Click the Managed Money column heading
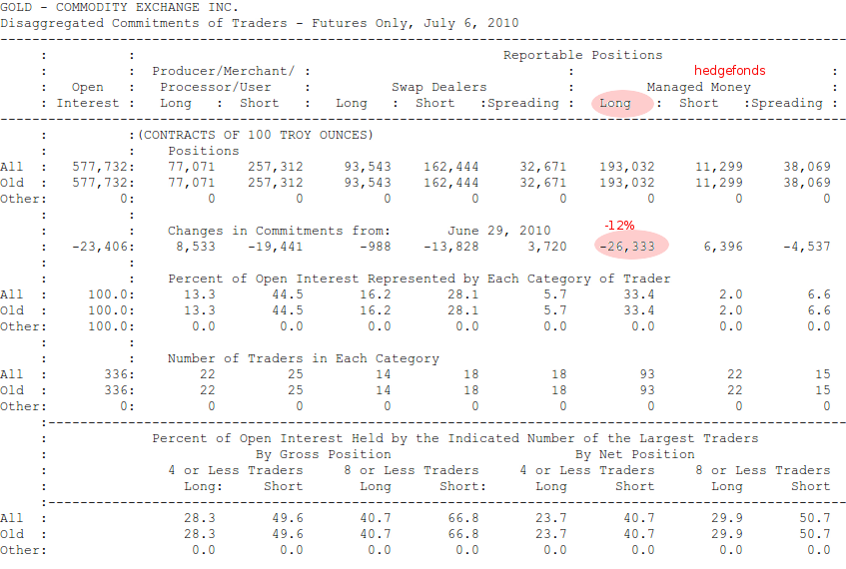The width and height of the screenshot is (846, 569). point(698,87)
